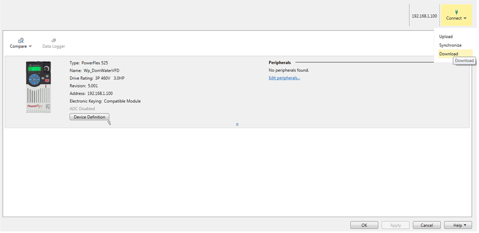Click the Revision: 5.001 text

[84, 86]
